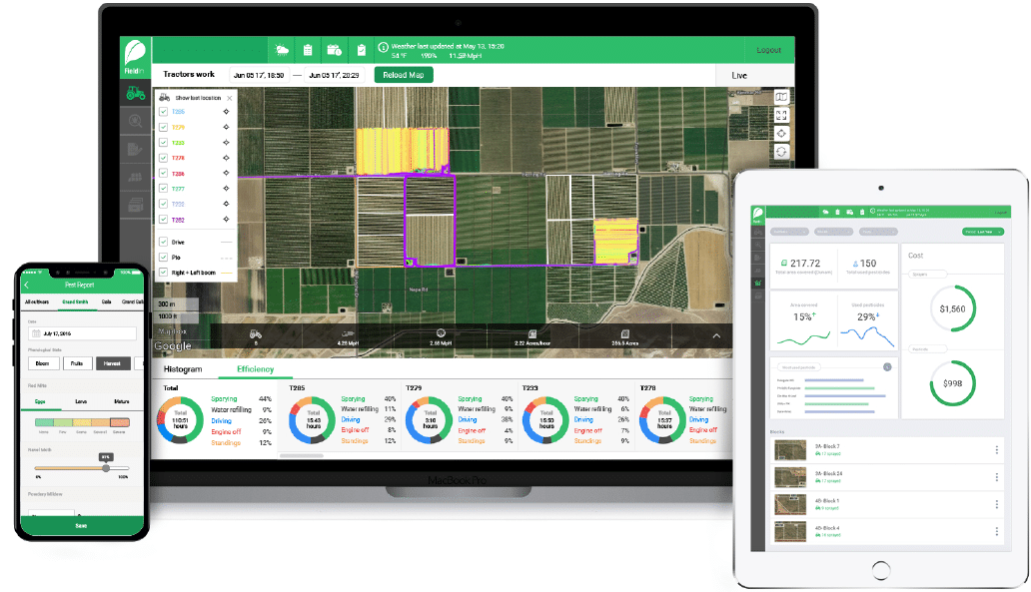The height and width of the screenshot is (592, 1031).
Task: Disable the Right + Left boom checkbox
Action: [163, 272]
